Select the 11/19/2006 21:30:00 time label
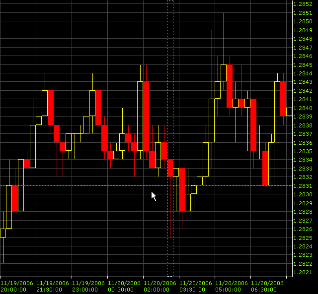The width and height of the screenshot is (318, 294). tap(53, 286)
